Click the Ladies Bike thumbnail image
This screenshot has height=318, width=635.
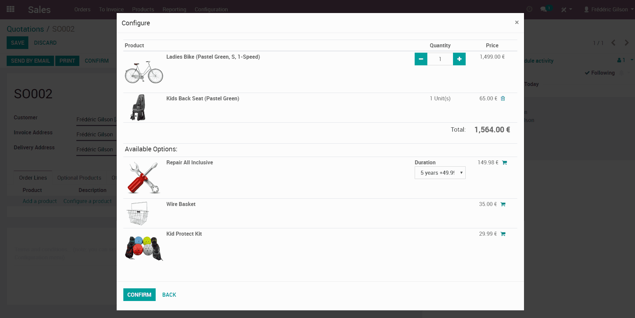coord(144,72)
